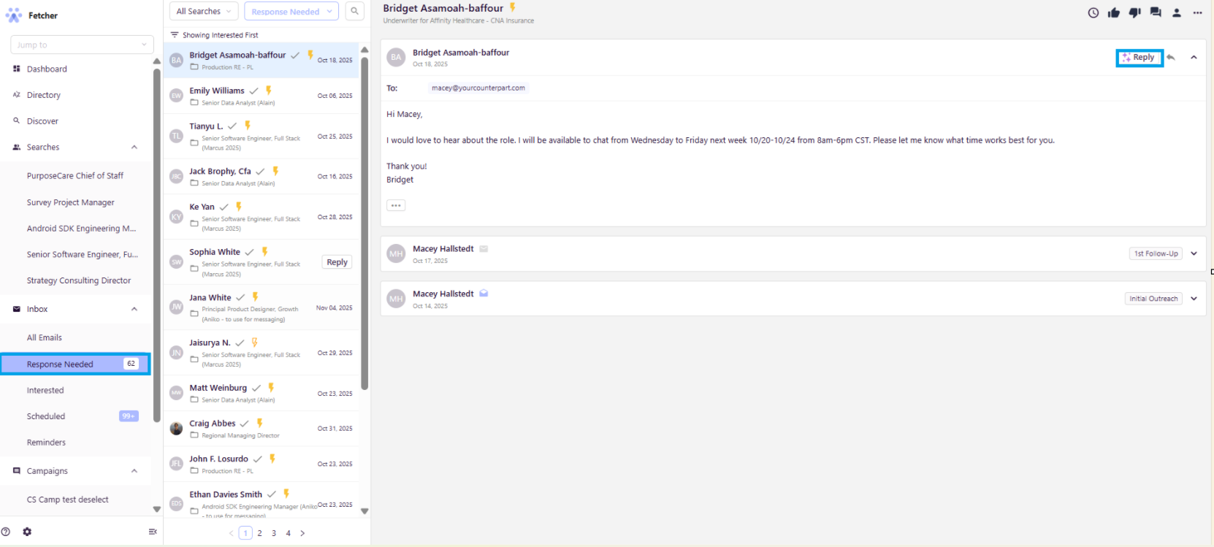1214x547 pixels.
Task: Open candidate profile person icon
Action: 1177,12
